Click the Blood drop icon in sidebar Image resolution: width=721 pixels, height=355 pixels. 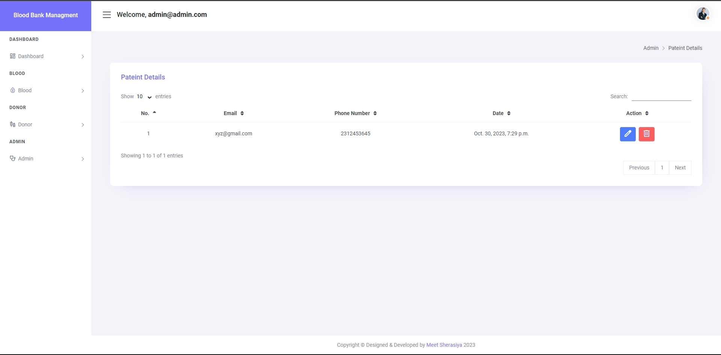[x=13, y=90]
